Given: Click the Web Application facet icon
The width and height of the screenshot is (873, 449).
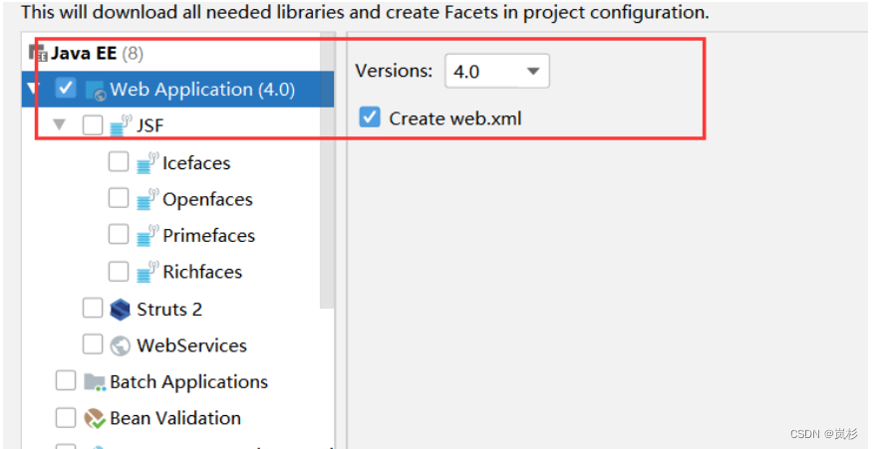Looking at the screenshot, I should tap(96, 90).
